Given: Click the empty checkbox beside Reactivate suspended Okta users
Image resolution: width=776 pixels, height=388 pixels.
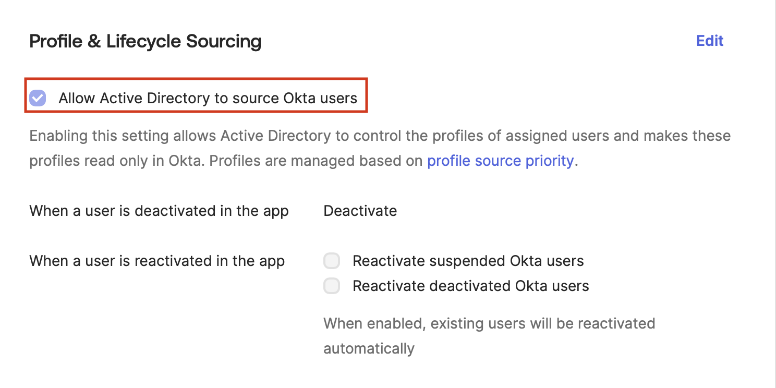Looking at the screenshot, I should pyautogui.click(x=332, y=260).
